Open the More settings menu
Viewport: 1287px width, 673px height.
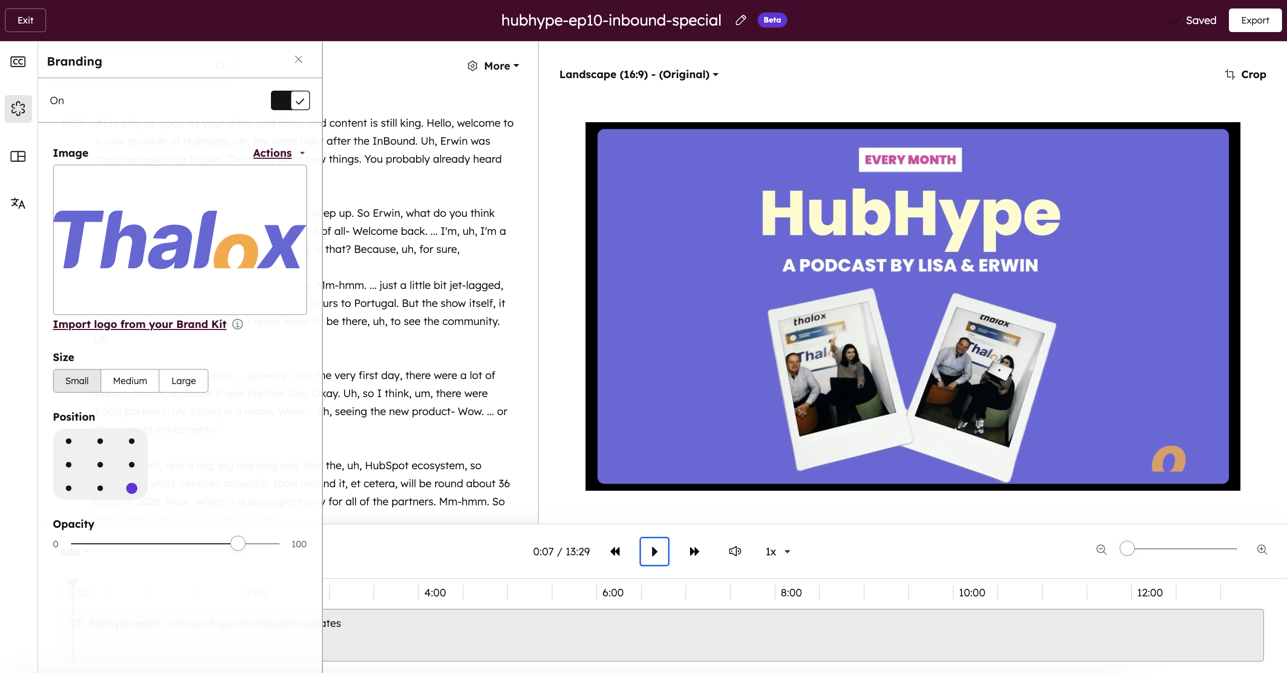click(x=493, y=66)
